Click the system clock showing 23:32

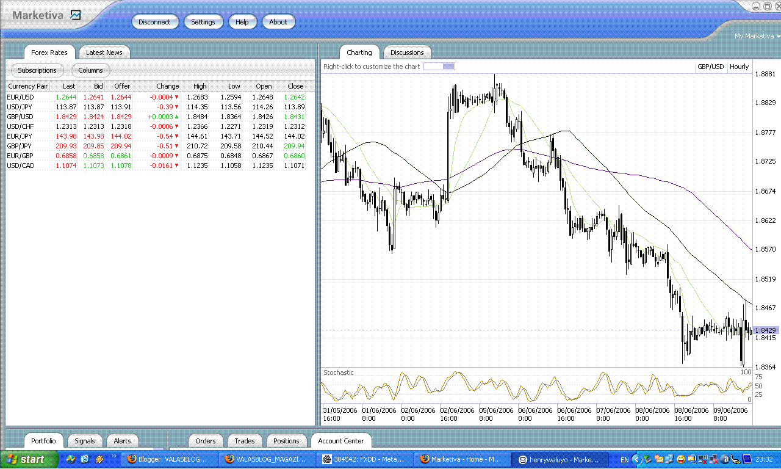coord(765,459)
